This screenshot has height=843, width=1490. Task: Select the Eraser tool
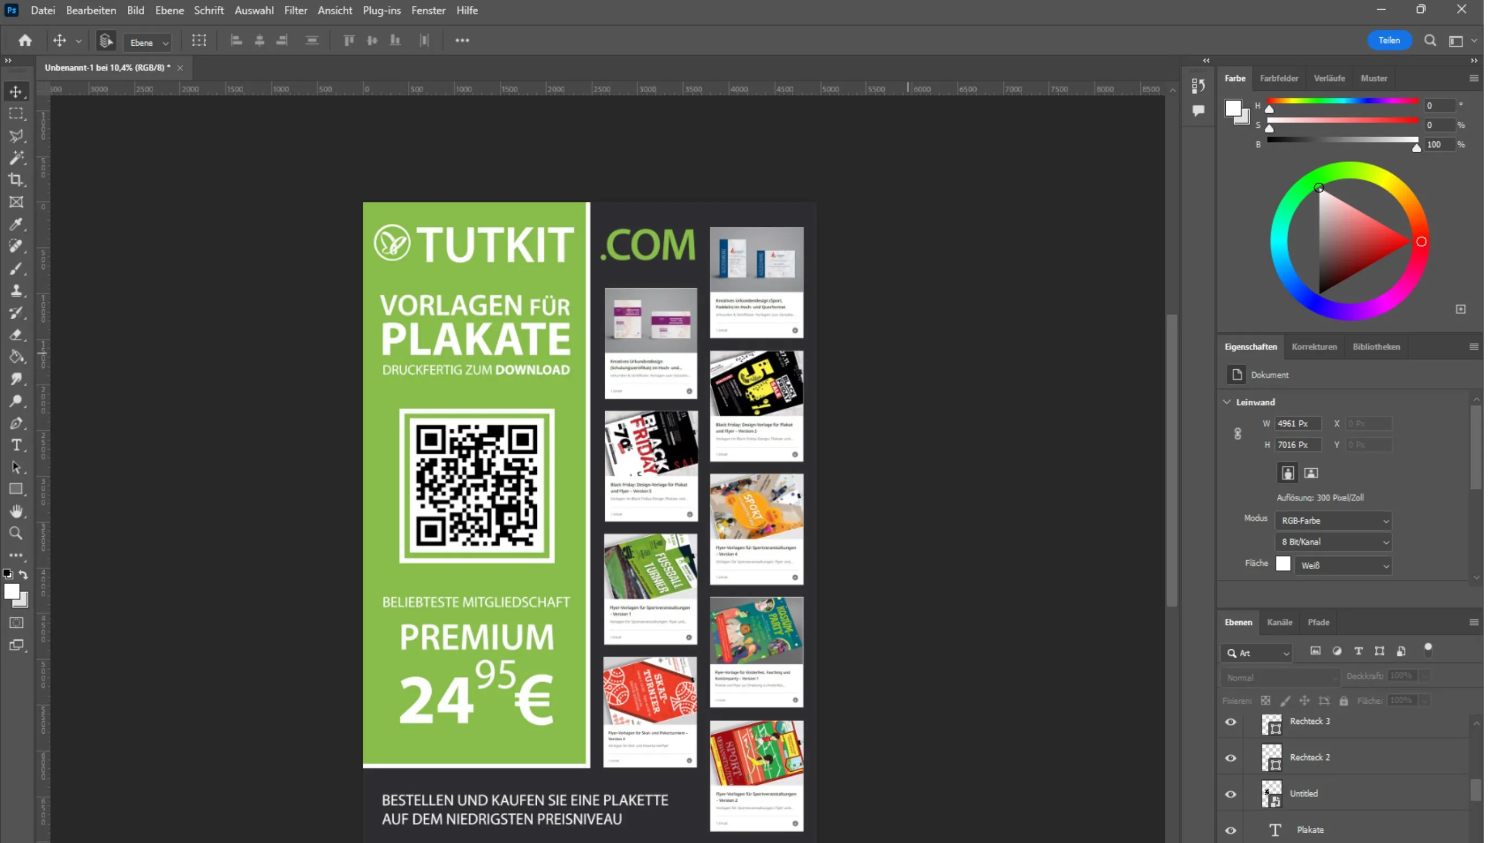16,334
